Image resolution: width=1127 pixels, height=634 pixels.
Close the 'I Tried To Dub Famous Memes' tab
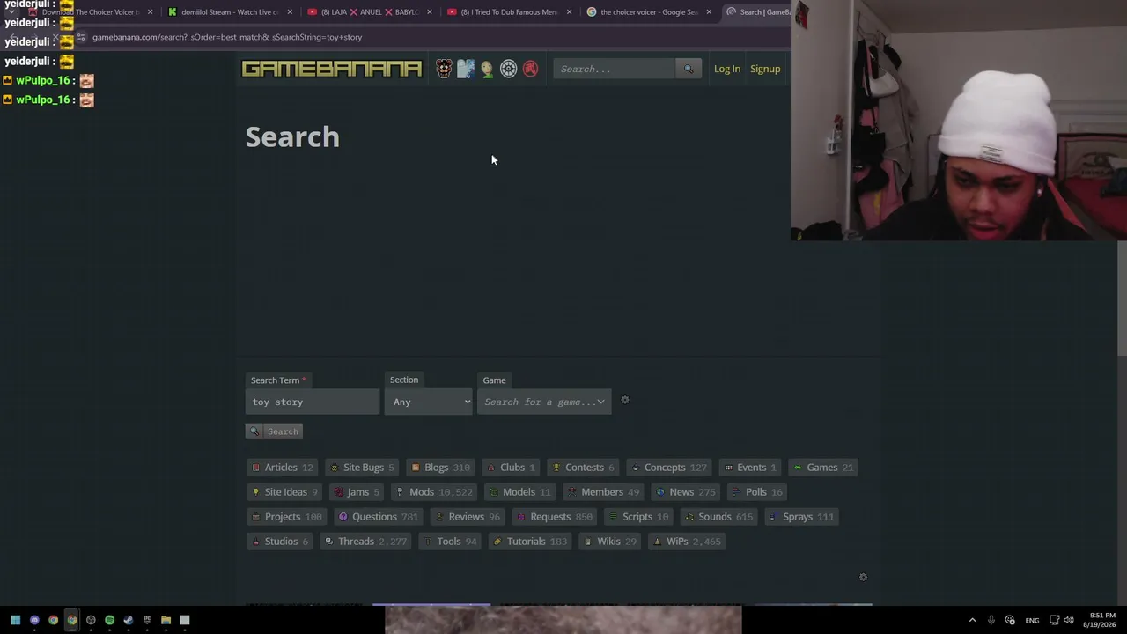click(x=569, y=12)
